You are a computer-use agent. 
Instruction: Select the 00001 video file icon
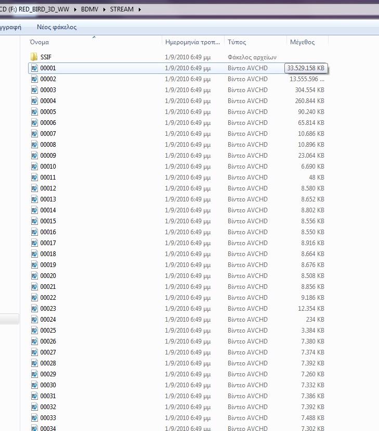click(34, 68)
